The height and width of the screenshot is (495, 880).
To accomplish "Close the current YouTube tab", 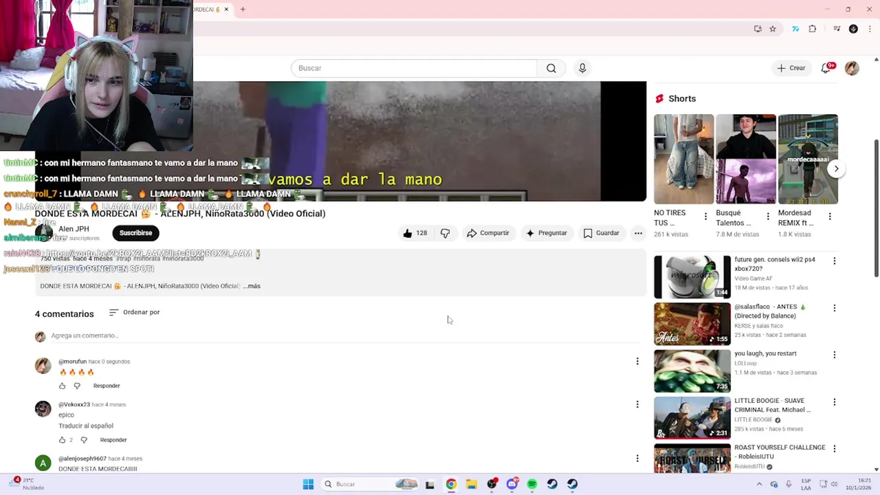I will (225, 9).
